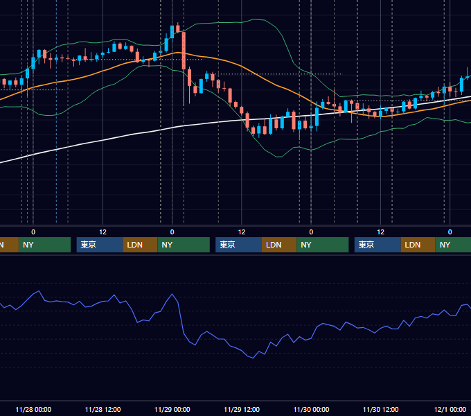This screenshot has width=471, height=416.
Task: Select the 東京 session block on 11/30
Action: point(377,245)
